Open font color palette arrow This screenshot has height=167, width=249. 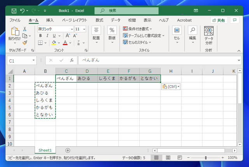(70, 43)
